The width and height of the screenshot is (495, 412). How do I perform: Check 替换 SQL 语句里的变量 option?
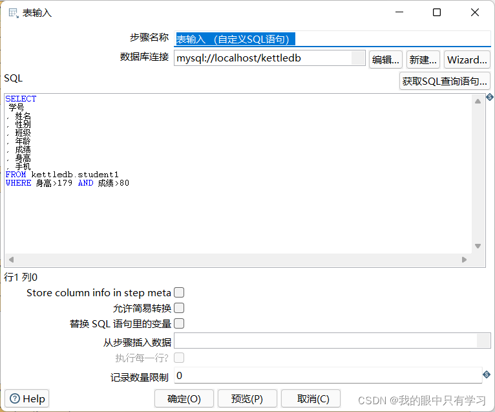tap(179, 323)
